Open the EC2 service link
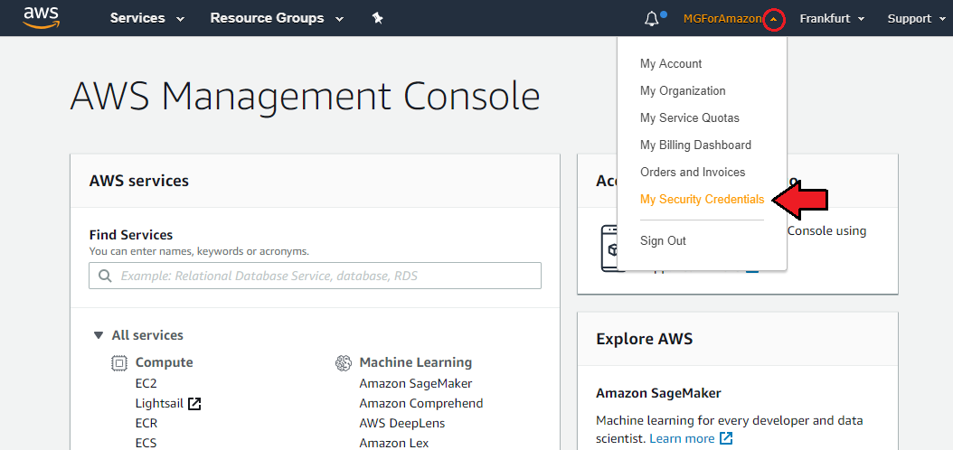The image size is (953, 450). click(146, 384)
